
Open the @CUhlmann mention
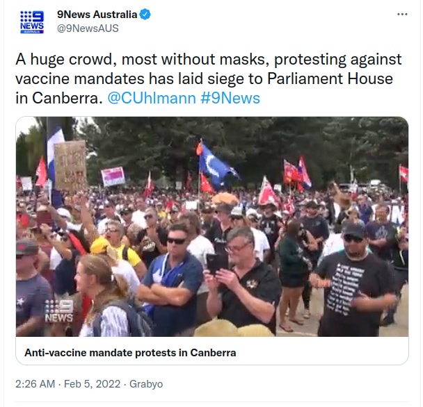click(152, 98)
